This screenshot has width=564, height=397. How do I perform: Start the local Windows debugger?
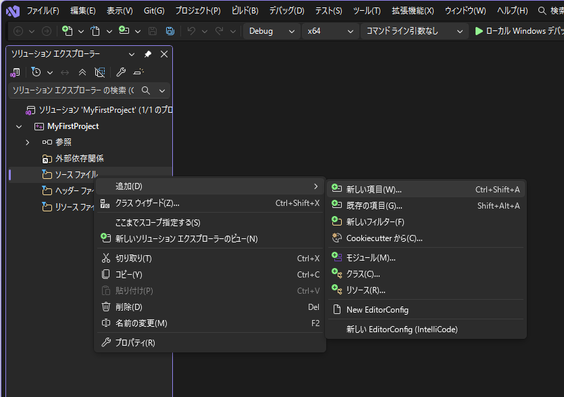coord(519,31)
